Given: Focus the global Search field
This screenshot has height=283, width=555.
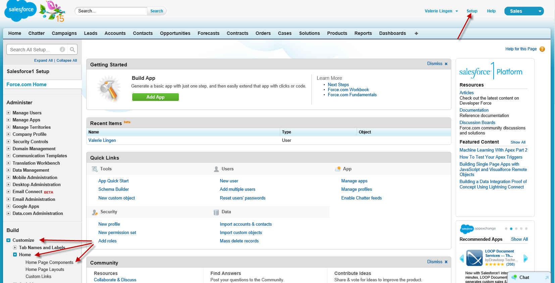Looking at the screenshot, I should (111, 11).
